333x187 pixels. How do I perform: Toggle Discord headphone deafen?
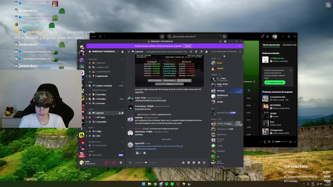point(113,163)
